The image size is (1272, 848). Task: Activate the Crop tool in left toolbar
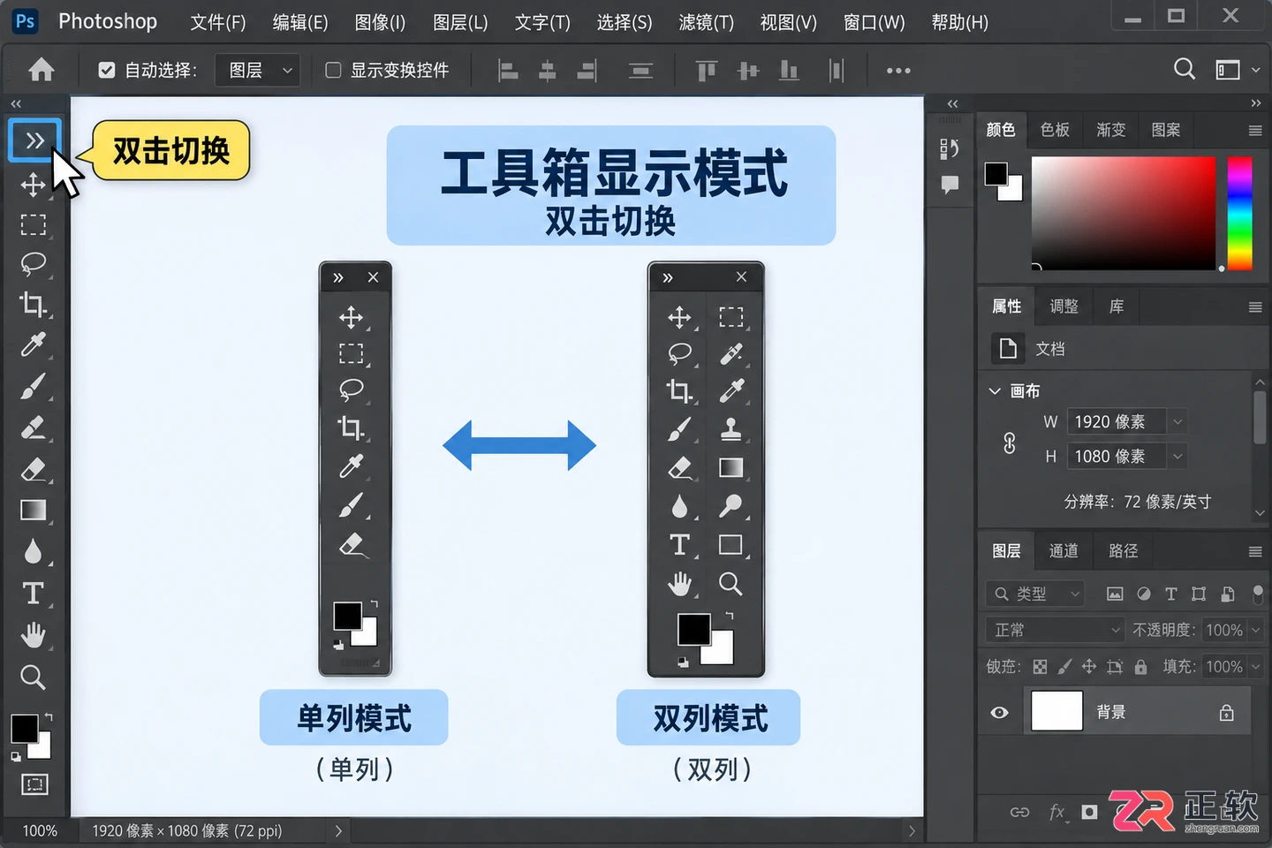(33, 304)
